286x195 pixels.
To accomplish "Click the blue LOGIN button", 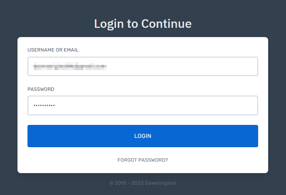I will (x=143, y=136).
